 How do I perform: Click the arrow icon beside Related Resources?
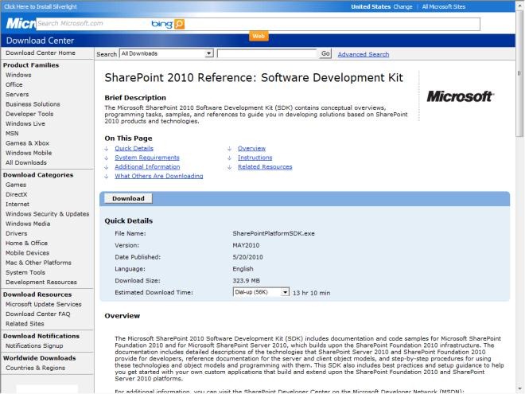229,167
